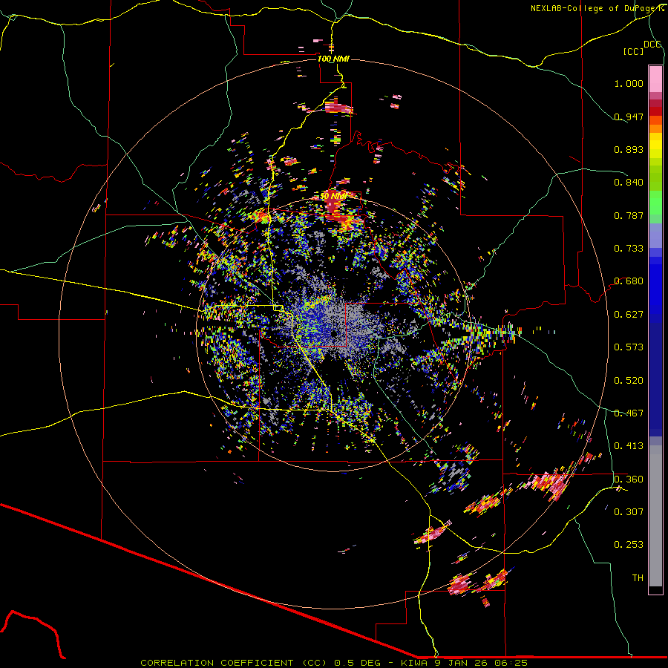
Task: Click the black radar site dot at center
Action: (334, 333)
